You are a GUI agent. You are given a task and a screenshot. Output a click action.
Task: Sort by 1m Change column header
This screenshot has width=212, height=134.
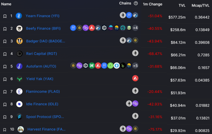[x=153, y=4]
